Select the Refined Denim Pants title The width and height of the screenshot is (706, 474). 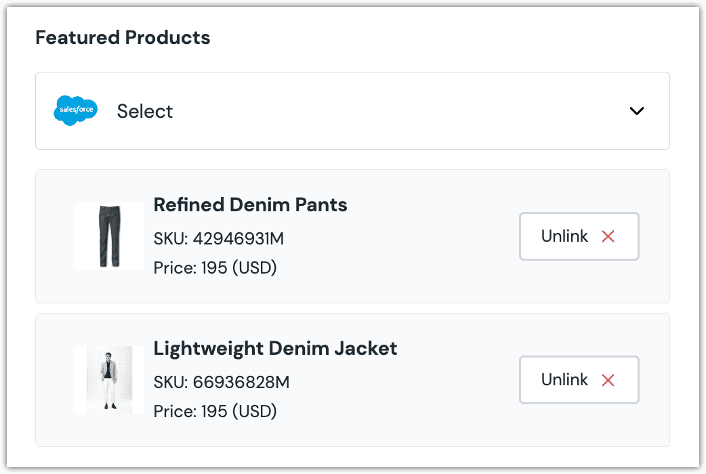pos(250,204)
